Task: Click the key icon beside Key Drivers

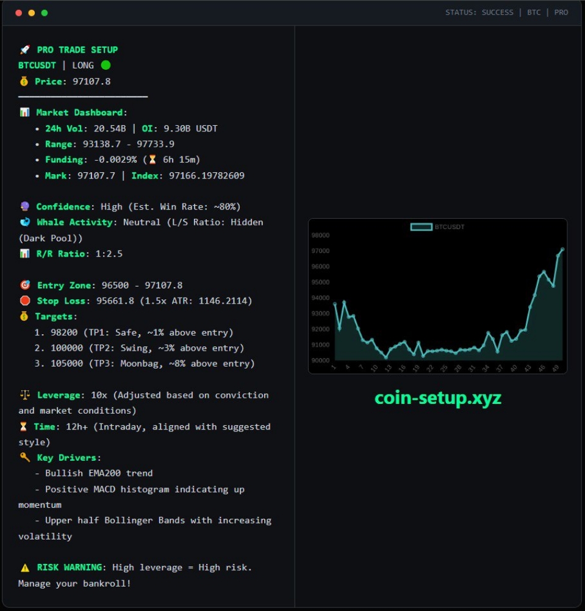Action: click(x=24, y=458)
